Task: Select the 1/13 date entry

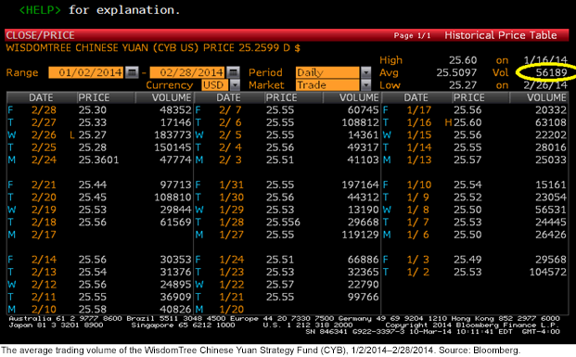Action: pyautogui.click(x=419, y=159)
